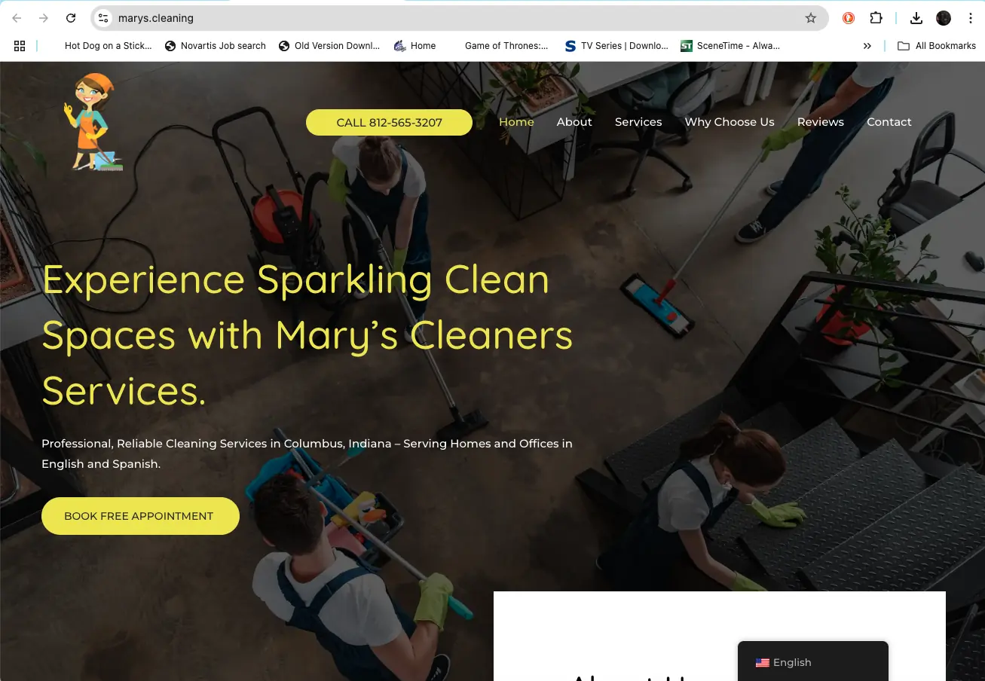Screen dimensions: 985x681
Task: Click Mary's Cleaners cartoon logo
Action: pyautogui.click(x=93, y=122)
